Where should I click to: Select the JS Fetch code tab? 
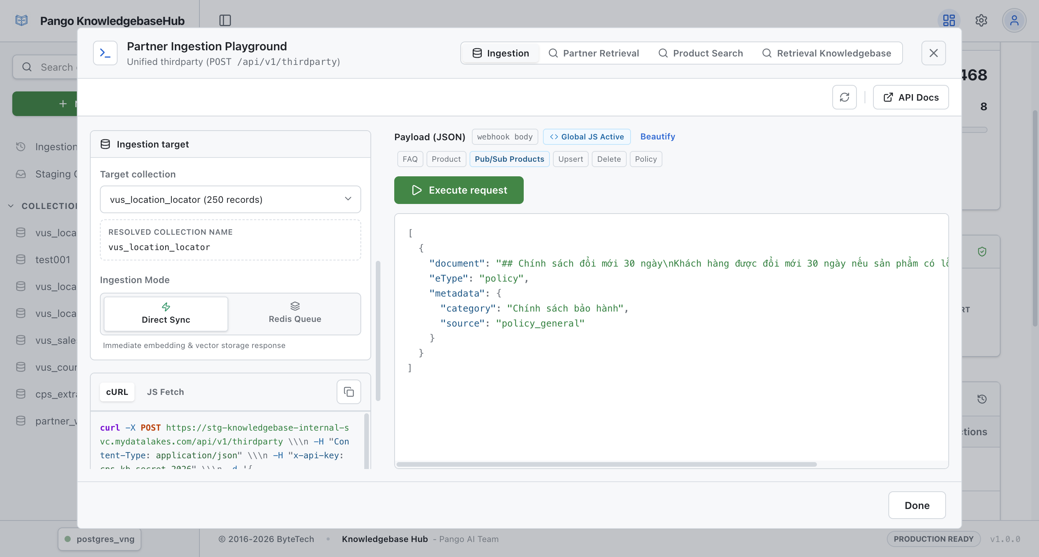165,392
